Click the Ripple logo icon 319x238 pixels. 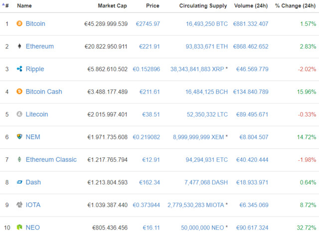(x=19, y=69)
